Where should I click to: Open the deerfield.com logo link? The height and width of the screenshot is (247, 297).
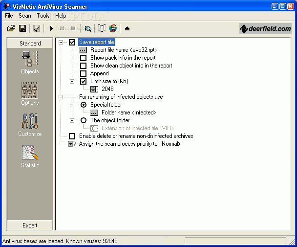(265, 29)
